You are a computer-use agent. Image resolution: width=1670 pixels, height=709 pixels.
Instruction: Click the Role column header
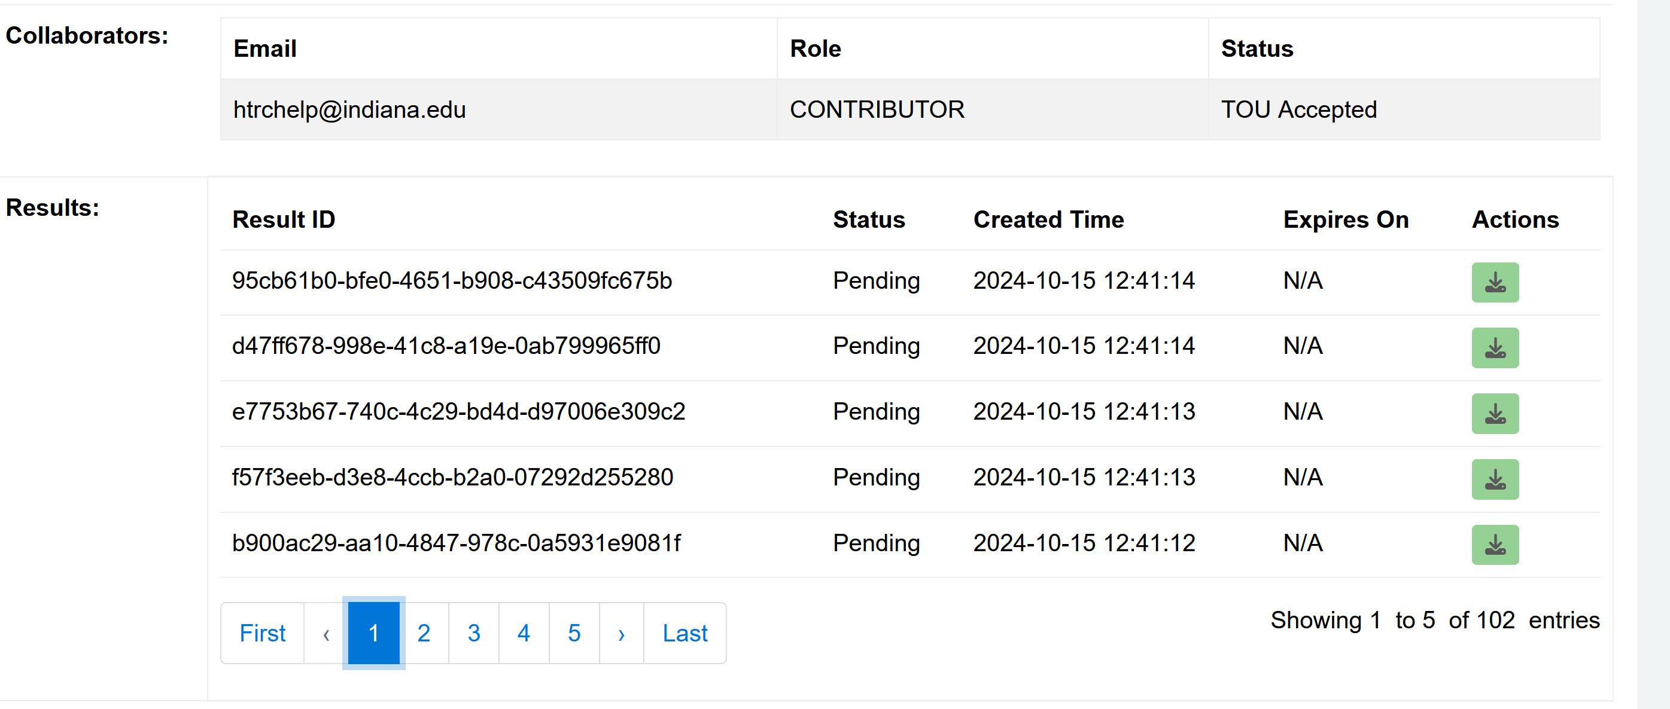(815, 48)
